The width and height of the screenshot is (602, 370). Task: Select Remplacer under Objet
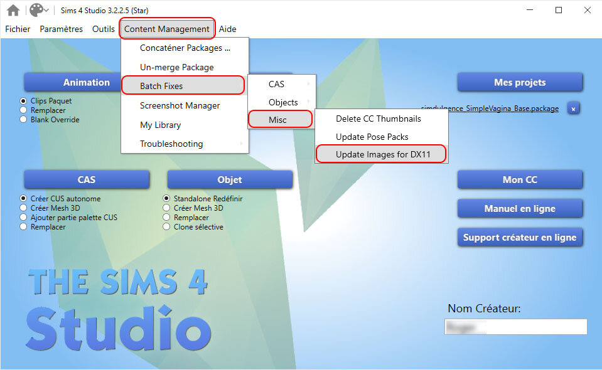tap(166, 218)
